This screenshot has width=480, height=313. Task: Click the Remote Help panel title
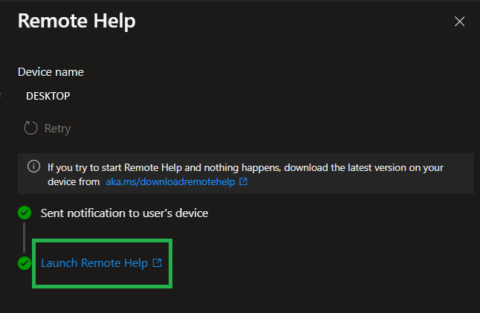click(77, 21)
